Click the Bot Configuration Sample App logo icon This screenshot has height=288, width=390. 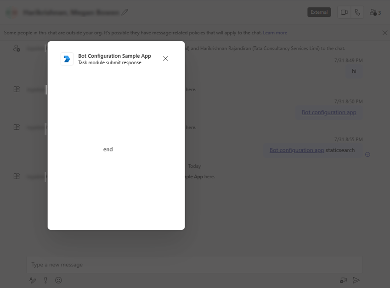click(x=67, y=59)
